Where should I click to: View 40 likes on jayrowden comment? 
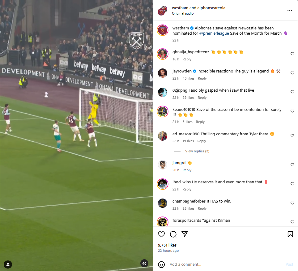188,78
